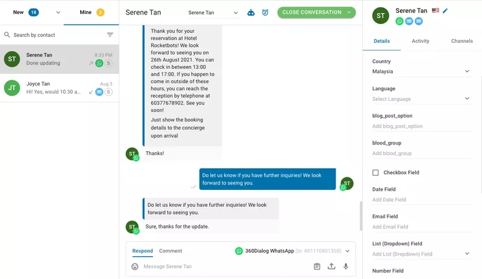Click the Search by contact field
482x279 pixels.
point(54,35)
